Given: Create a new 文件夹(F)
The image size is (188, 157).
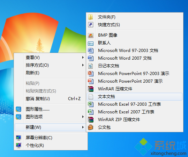Looking at the screenshot, I should tap(135, 17).
